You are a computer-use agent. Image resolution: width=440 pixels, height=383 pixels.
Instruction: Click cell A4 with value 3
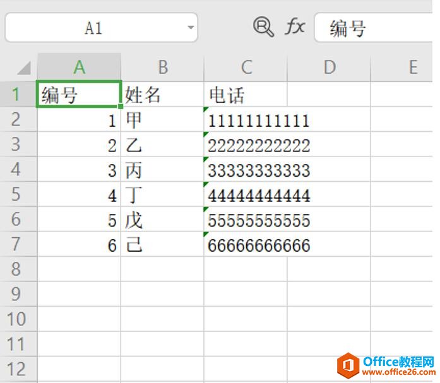79,169
